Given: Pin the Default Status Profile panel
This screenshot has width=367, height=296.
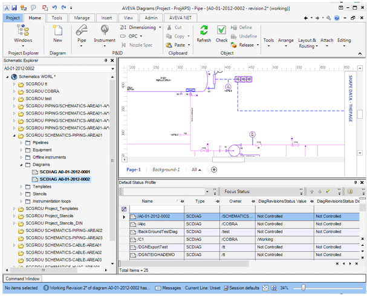Looking at the screenshot, I should click(356, 182).
